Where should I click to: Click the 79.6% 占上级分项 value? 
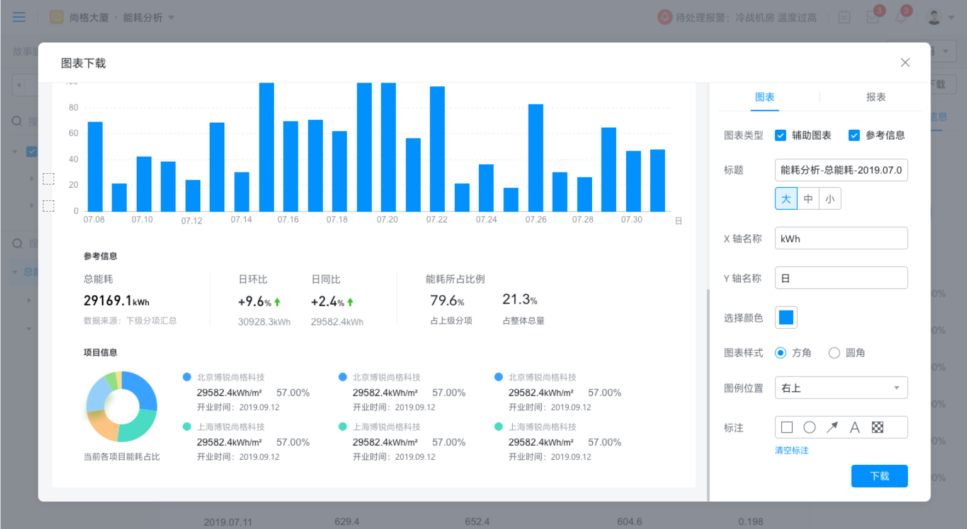point(447,300)
